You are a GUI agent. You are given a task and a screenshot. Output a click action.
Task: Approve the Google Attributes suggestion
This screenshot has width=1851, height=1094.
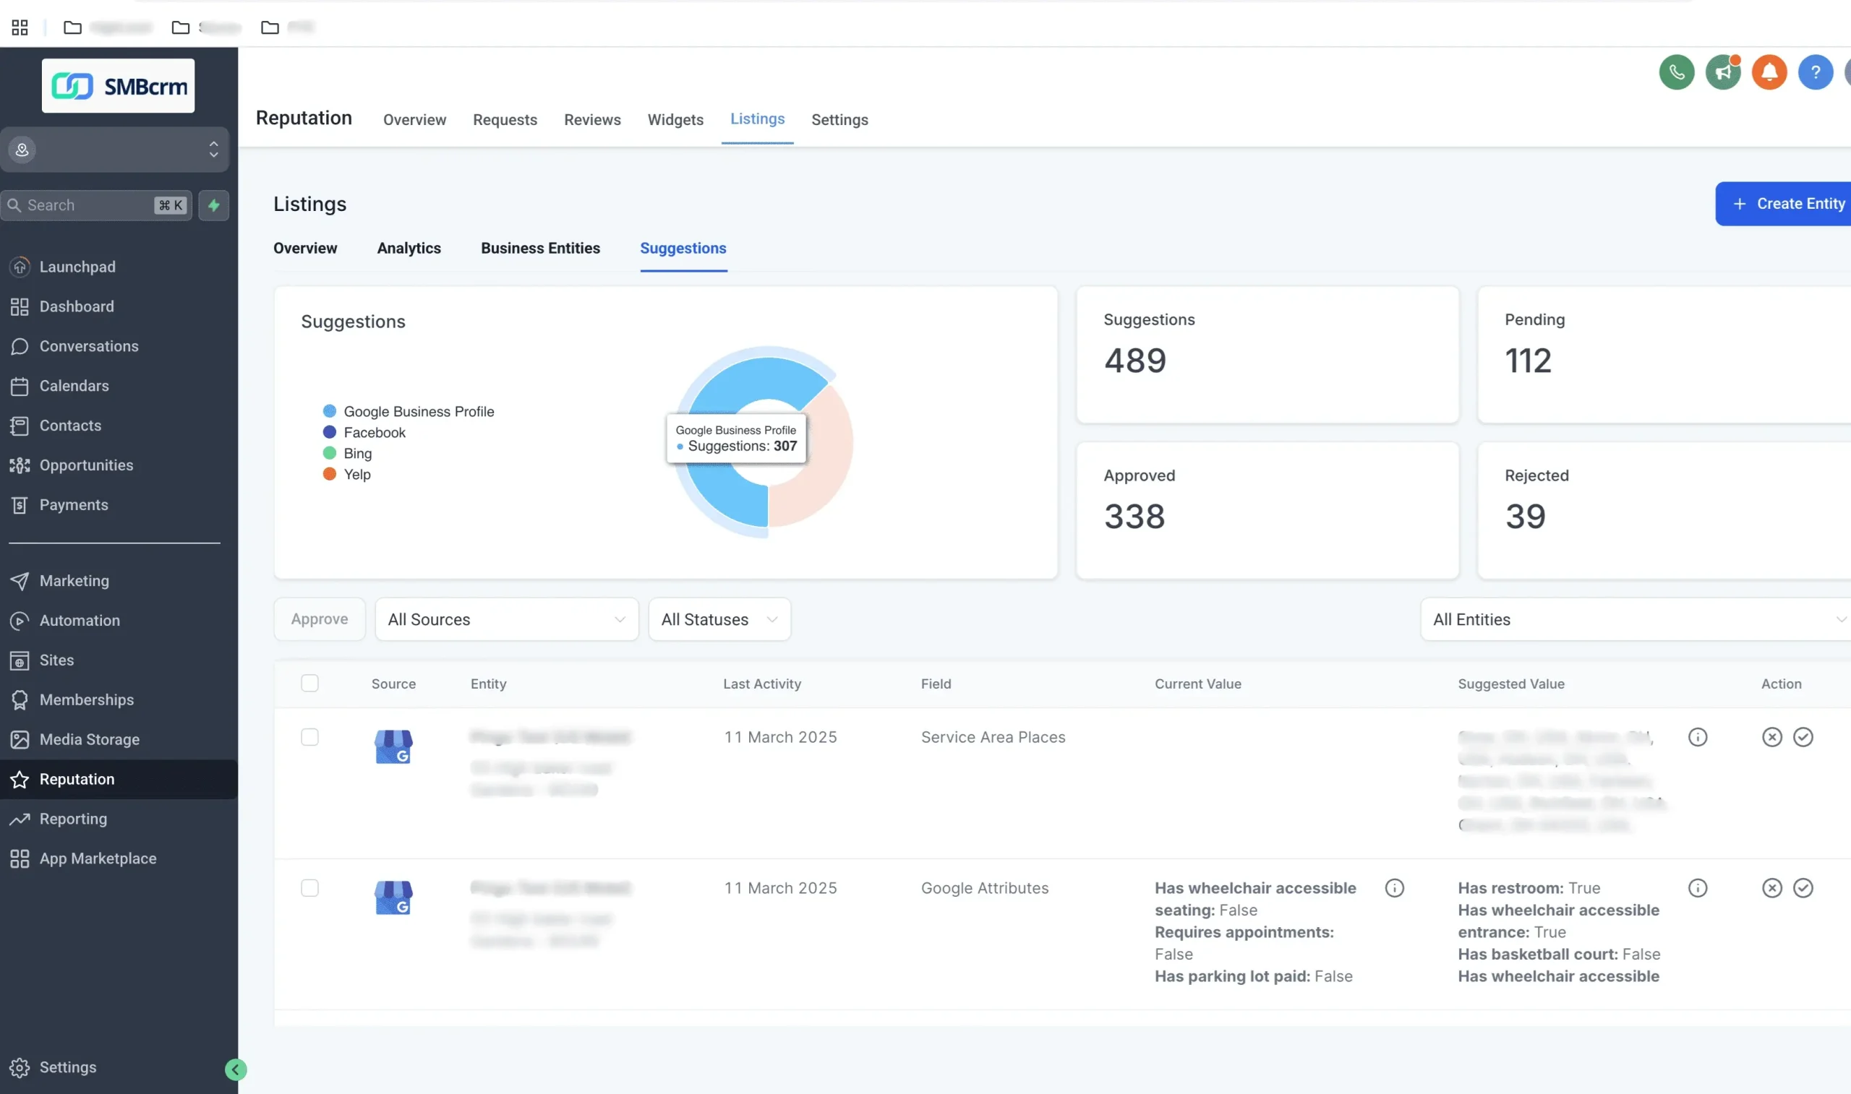tap(1803, 888)
